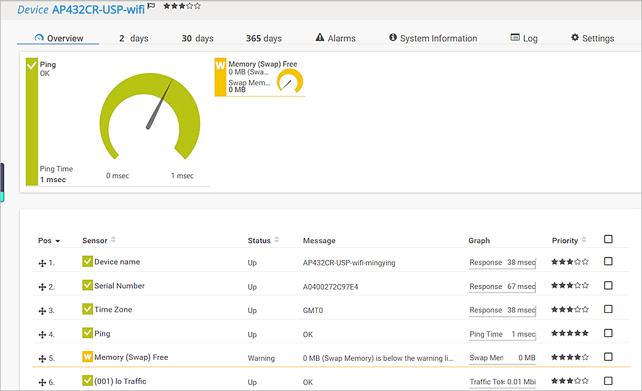Image resolution: width=642 pixels, height=391 pixels.
Task: Click the move handle icon for the Ping sensor row
Action: [41, 333]
